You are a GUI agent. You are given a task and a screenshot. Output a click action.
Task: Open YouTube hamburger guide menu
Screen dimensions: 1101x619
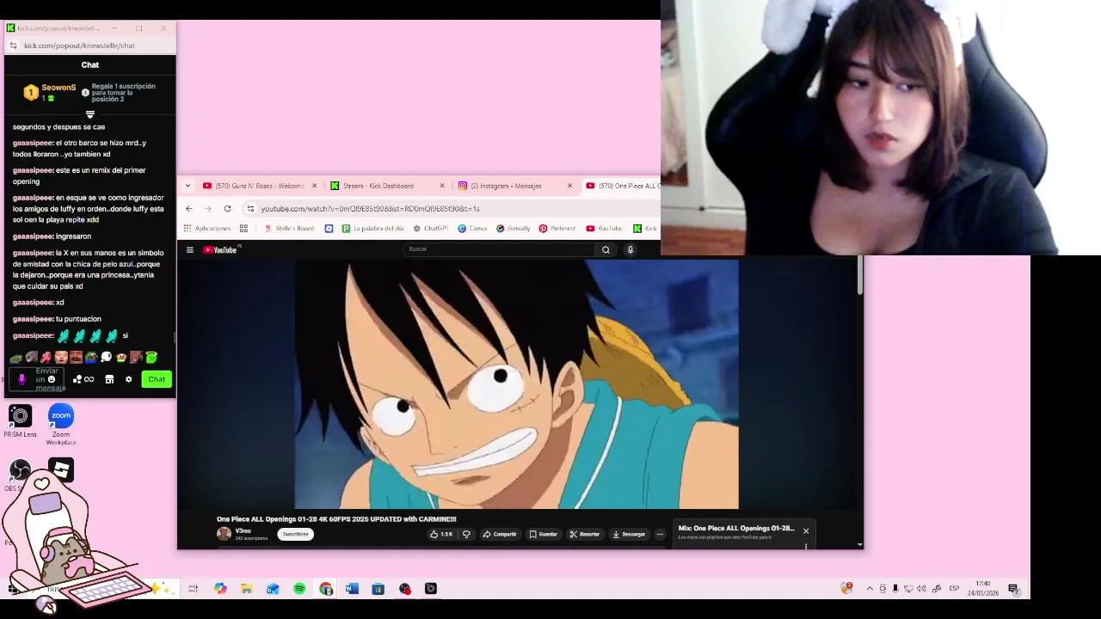pyautogui.click(x=190, y=250)
